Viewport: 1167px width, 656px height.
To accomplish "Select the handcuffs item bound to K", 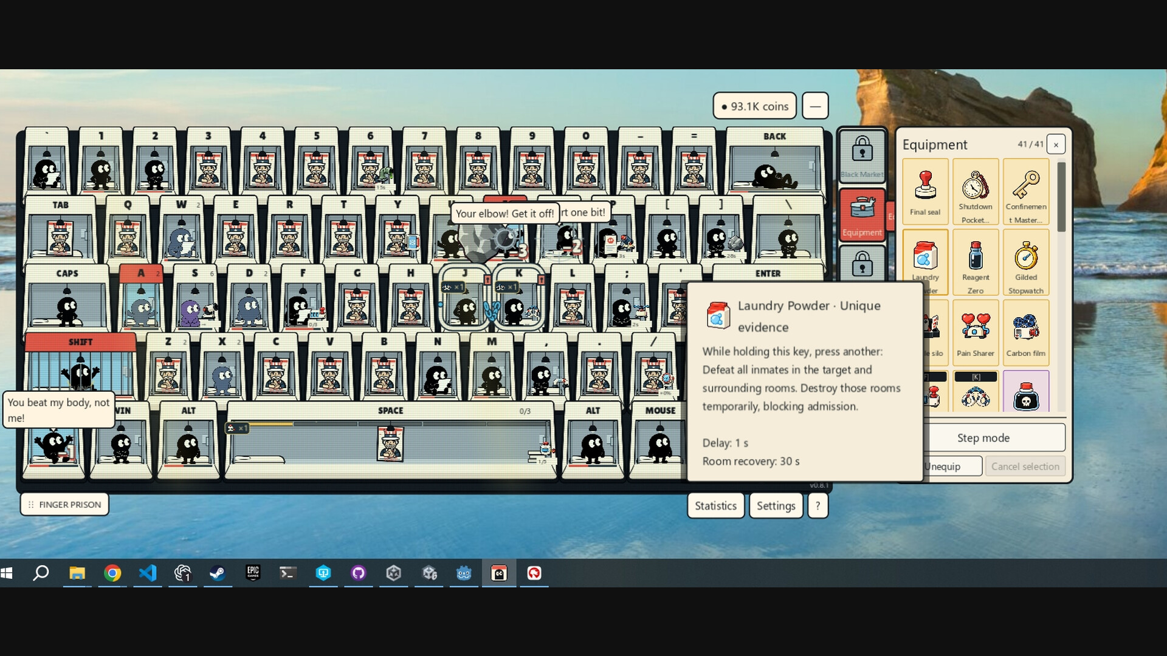I will click(976, 392).
